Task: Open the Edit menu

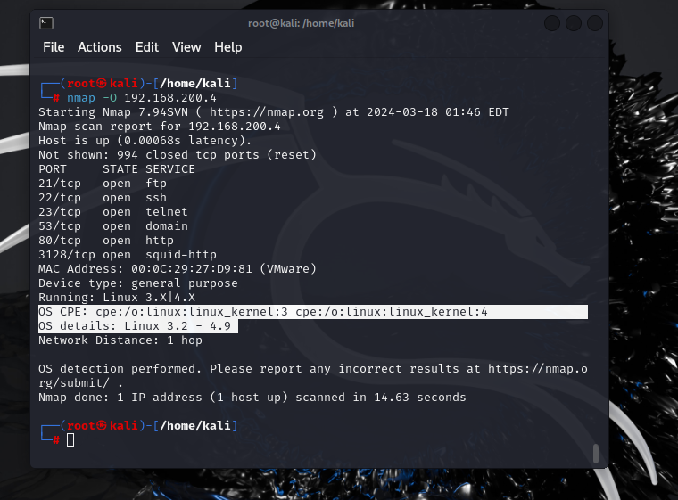Action: tap(147, 47)
